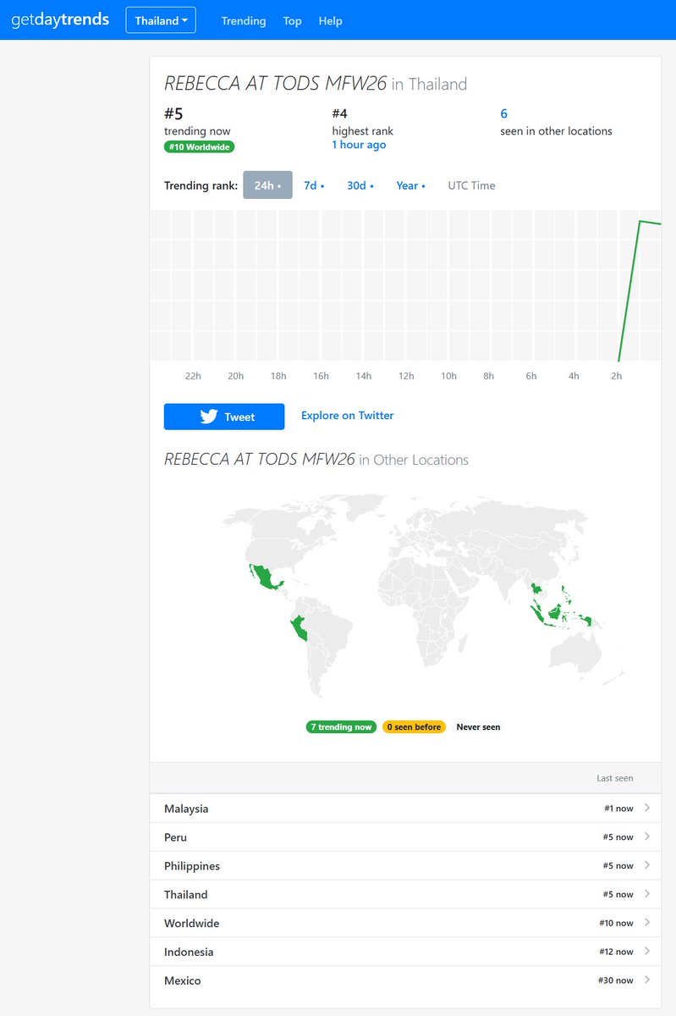Screen dimensions: 676x1016
Task: Open the getdaytrends home logo
Action: coord(60,19)
